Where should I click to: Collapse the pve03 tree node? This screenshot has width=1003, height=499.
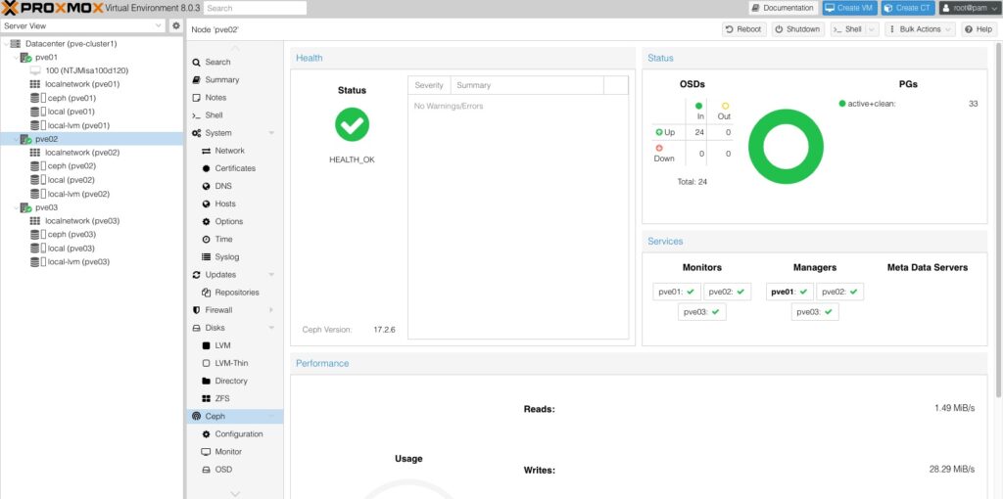point(16,207)
